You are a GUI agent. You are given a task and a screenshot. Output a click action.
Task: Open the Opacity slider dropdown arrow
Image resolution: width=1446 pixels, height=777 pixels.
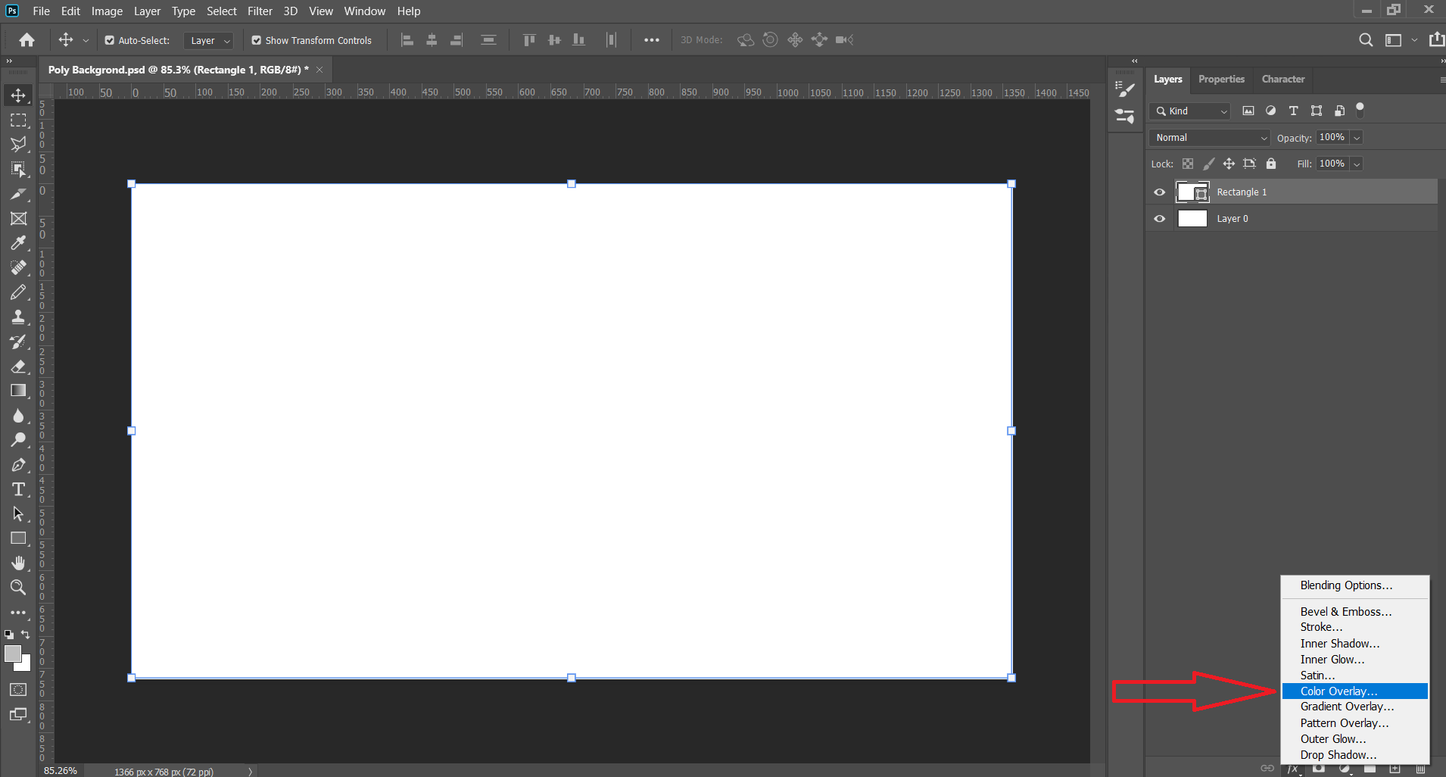(x=1357, y=138)
